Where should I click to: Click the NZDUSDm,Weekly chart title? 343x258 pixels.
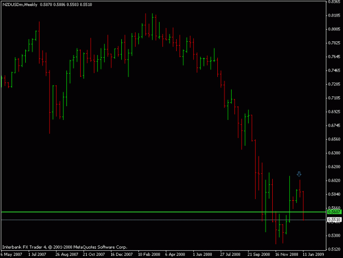coord(20,4)
